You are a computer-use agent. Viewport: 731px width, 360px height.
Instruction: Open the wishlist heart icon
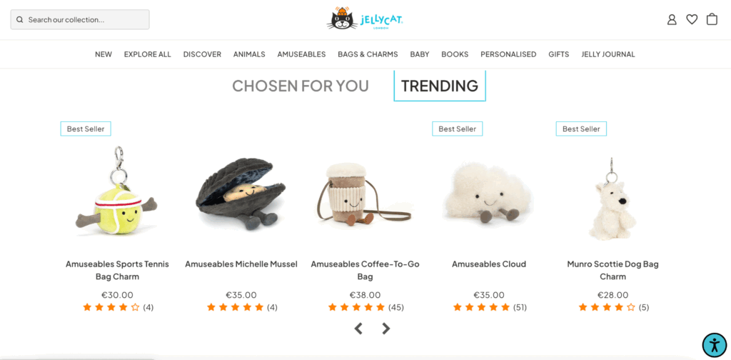pyautogui.click(x=692, y=19)
